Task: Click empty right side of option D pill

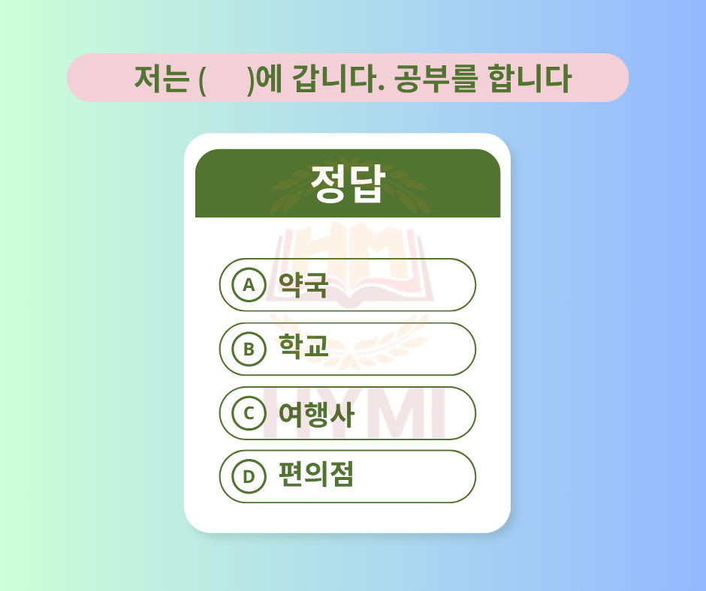Action: pos(415,476)
